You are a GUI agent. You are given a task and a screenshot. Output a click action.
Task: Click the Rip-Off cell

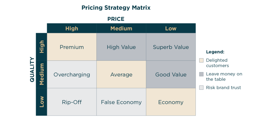click(72, 102)
